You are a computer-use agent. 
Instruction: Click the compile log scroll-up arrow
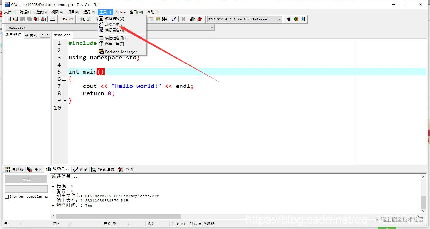(x=423, y=177)
